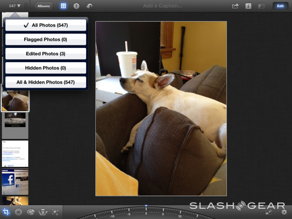
Task: Open the help question mark icon
Action: tap(76, 6)
